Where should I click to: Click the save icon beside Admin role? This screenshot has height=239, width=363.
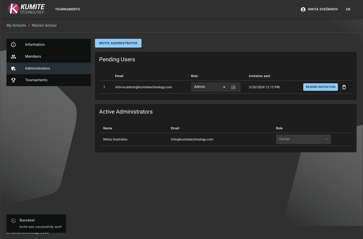pos(233,87)
